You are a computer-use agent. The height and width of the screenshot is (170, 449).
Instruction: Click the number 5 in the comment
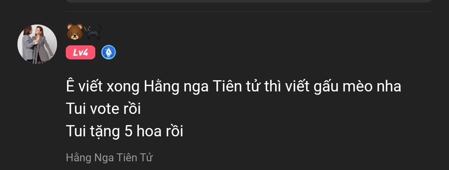click(129, 132)
